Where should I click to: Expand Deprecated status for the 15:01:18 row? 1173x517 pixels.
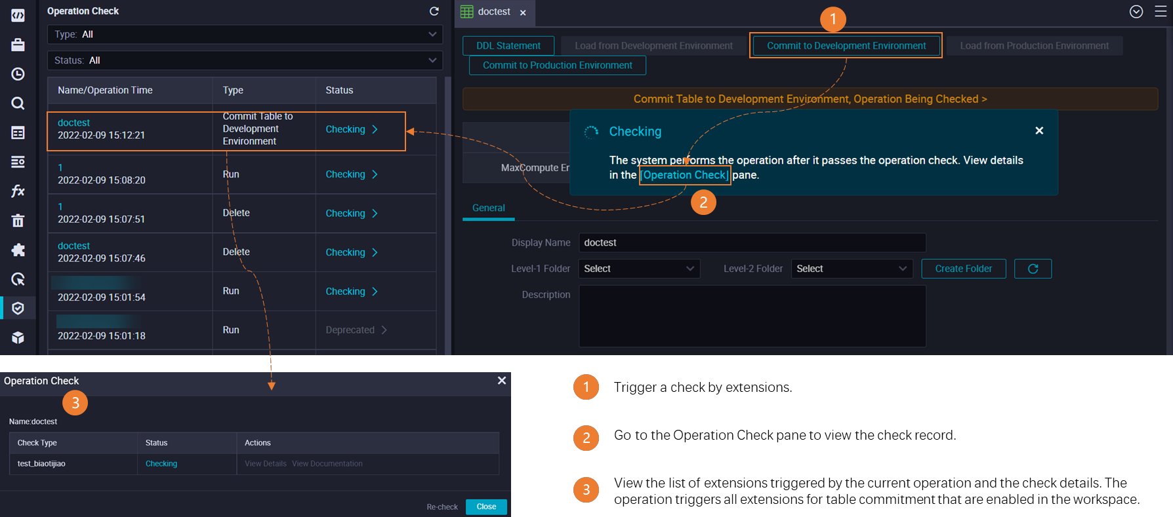356,330
